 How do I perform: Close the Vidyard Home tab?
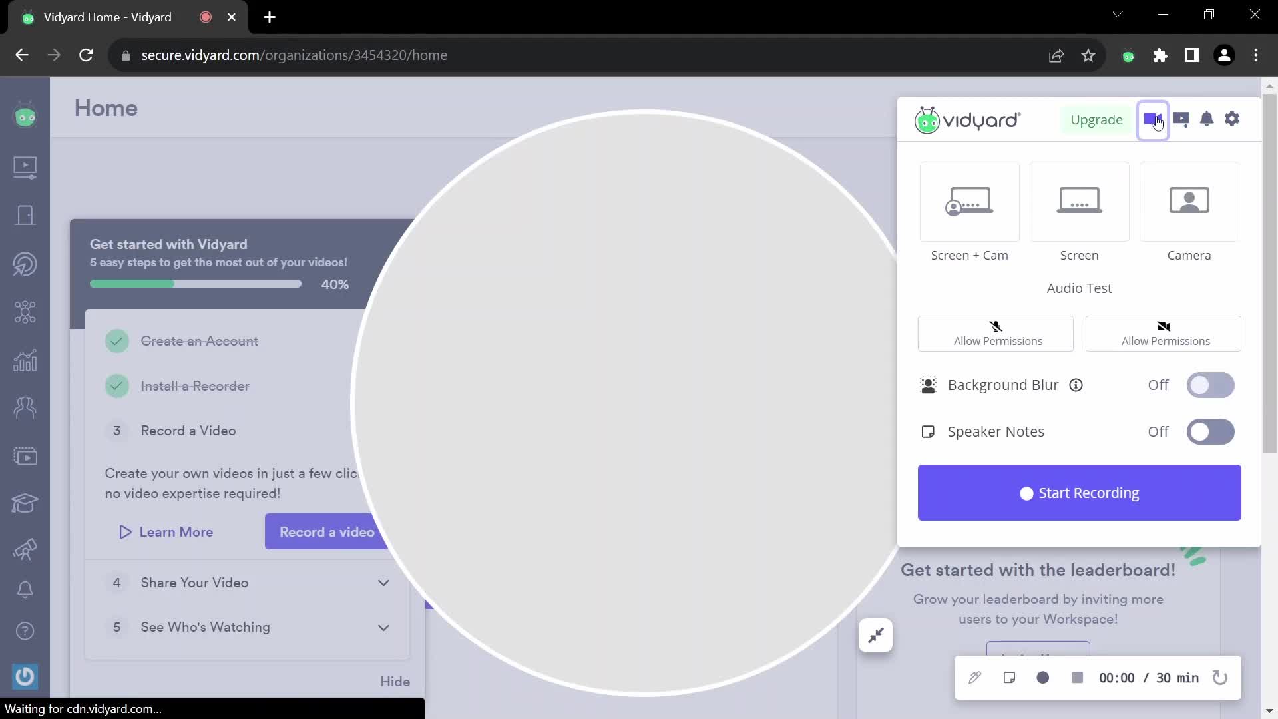click(232, 17)
